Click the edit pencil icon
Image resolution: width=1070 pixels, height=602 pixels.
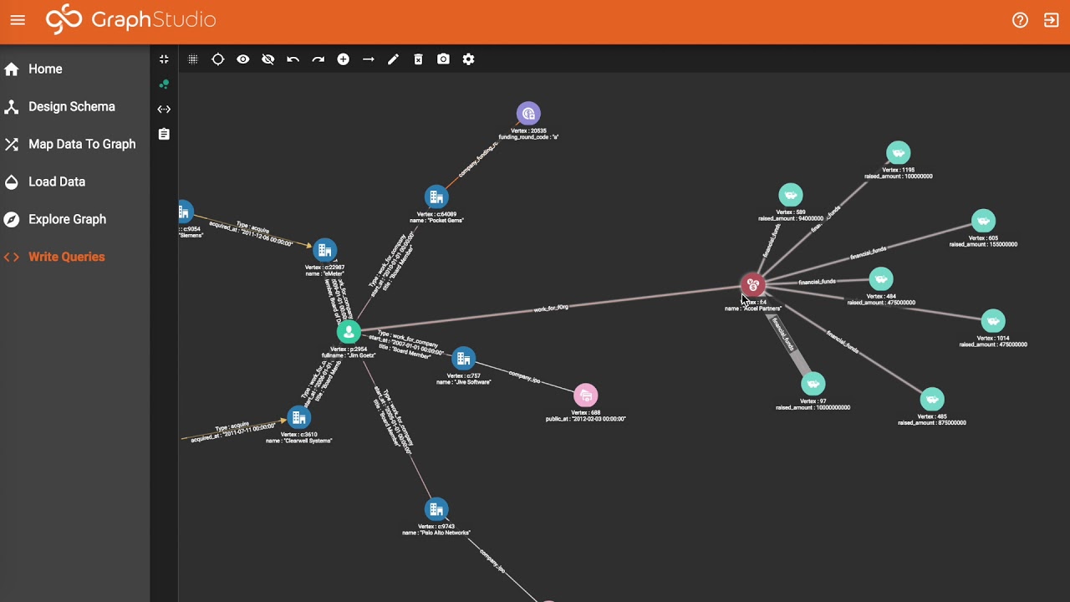(394, 59)
